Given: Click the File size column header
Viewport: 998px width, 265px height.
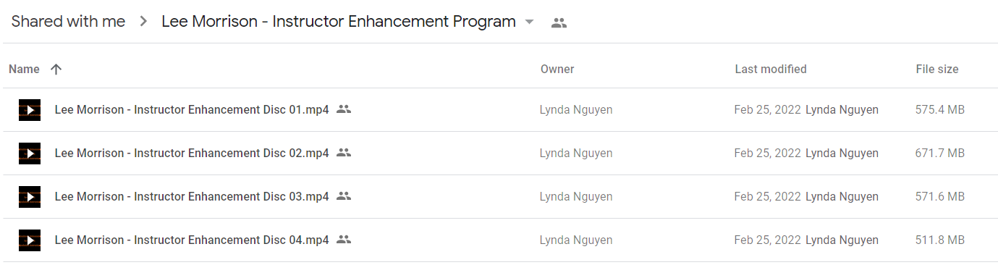Looking at the screenshot, I should pyautogui.click(x=937, y=70).
